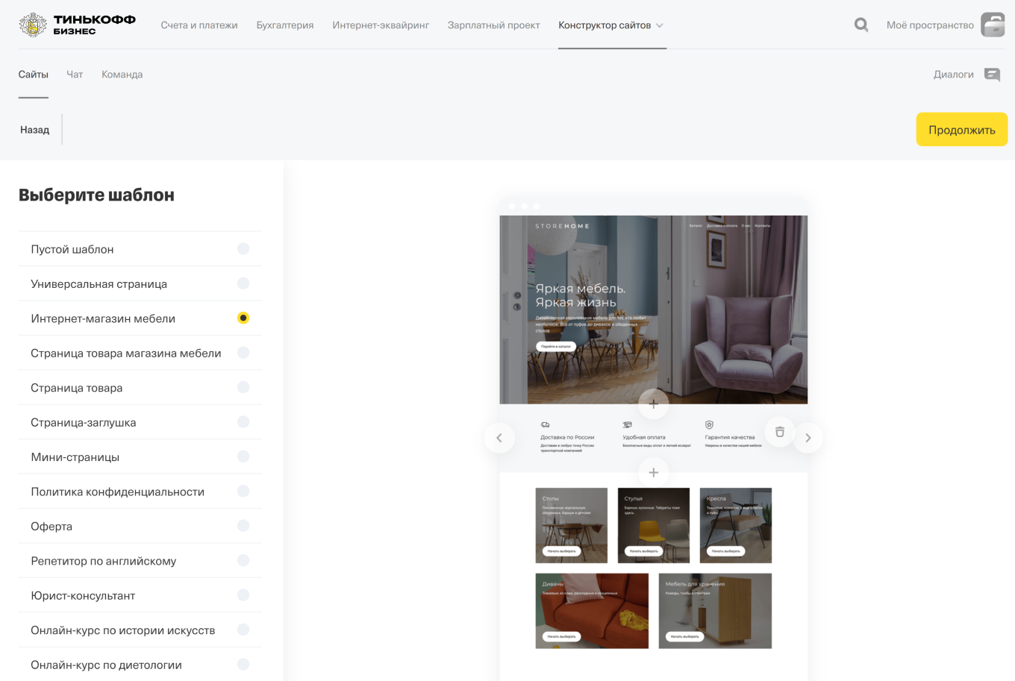Open search with the magnifier icon

pos(861,25)
